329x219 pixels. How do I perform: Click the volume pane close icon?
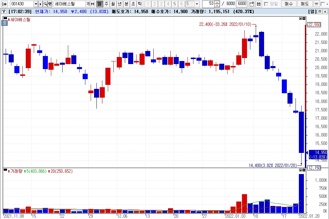point(304,170)
